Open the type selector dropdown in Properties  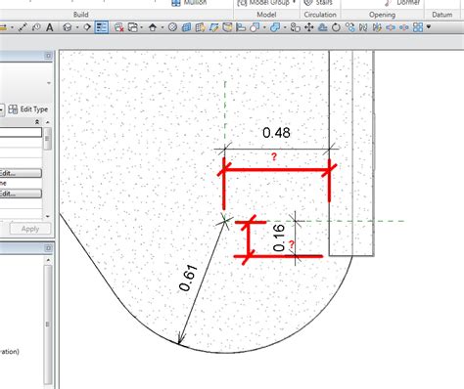pyautogui.click(x=48, y=83)
